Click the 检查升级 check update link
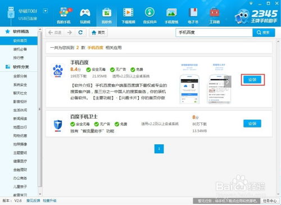281x205 pixels. 49,201
